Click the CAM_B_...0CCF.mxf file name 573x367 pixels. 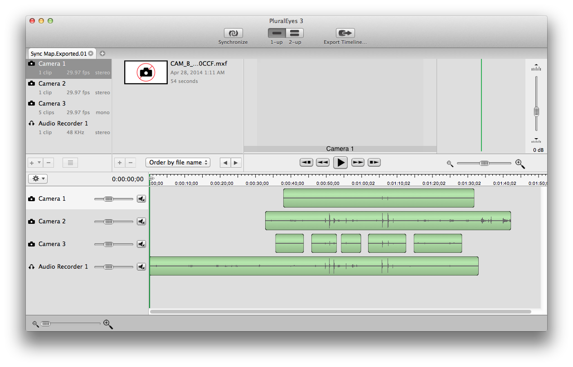click(199, 64)
